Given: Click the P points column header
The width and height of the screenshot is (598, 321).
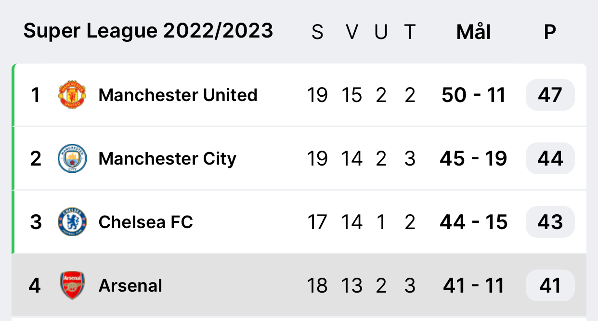Looking at the screenshot, I should pyautogui.click(x=550, y=32).
